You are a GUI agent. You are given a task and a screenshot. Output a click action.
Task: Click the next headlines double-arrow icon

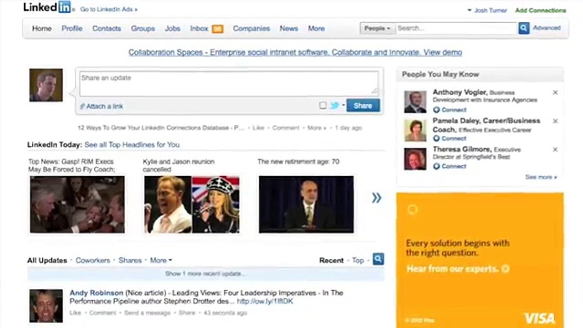(x=376, y=198)
